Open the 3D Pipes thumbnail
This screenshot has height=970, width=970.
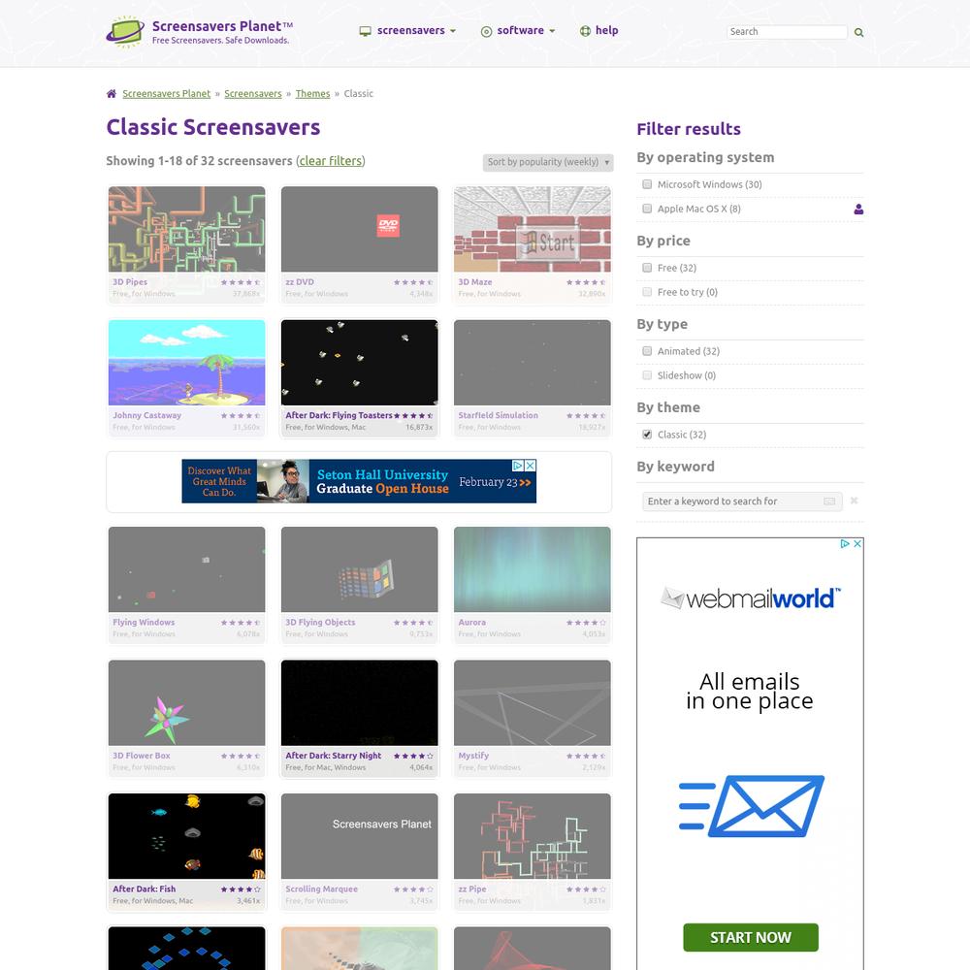tap(187, 229)
